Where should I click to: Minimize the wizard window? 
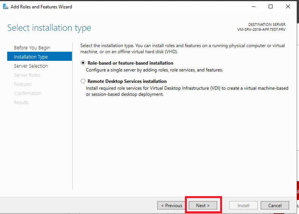click(254, 7)
